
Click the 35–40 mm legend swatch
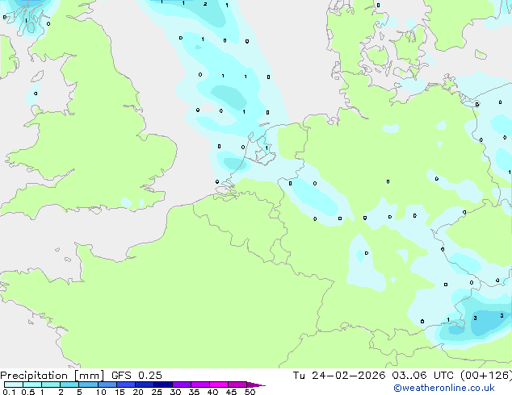200,385
